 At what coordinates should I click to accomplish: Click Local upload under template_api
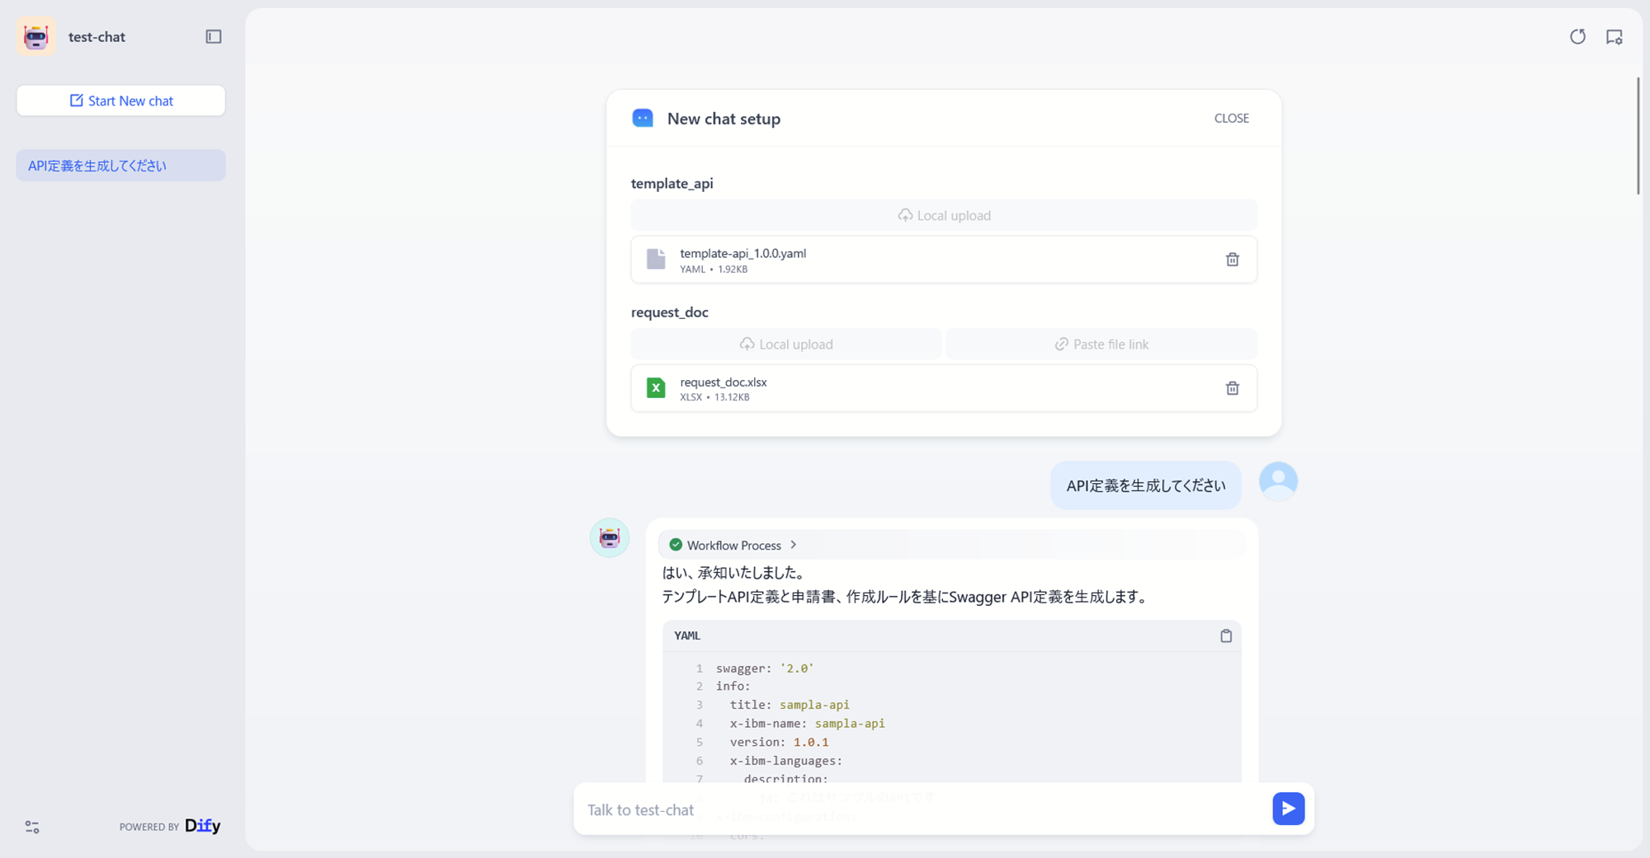coord(944,215)
